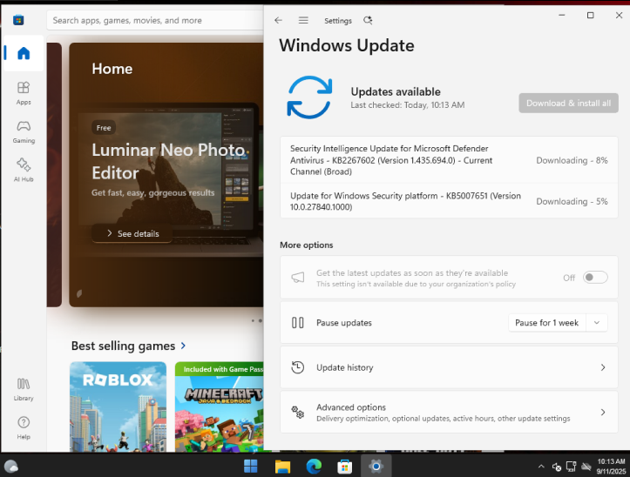The height and width of the screenshot is (477, 630).
Task: Click Downloading - 5% status
Action: 572,201
